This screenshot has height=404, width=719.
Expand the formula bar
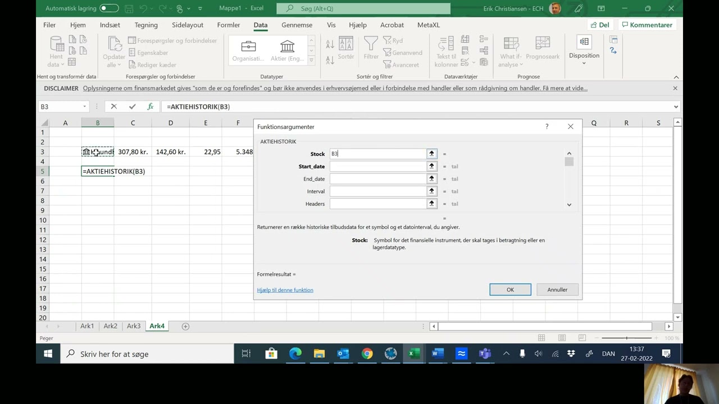pos(676,107)
